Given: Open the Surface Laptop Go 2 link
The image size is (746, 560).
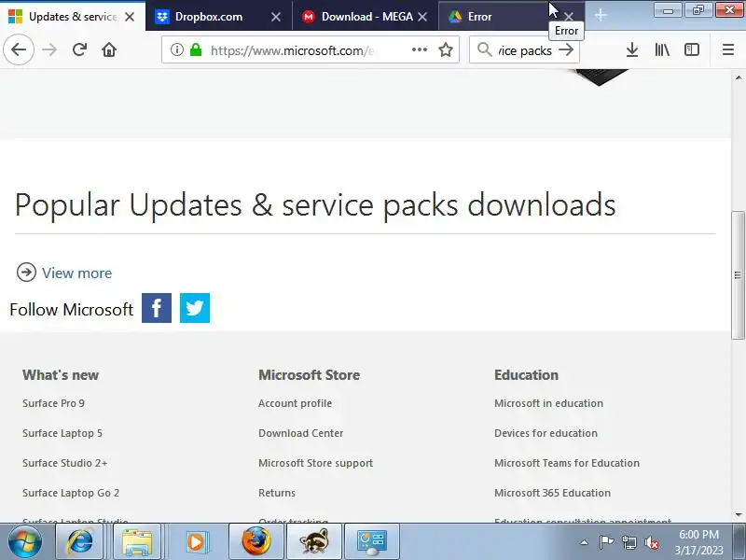Looking at the screenshot, I should (x=71, y=493).
